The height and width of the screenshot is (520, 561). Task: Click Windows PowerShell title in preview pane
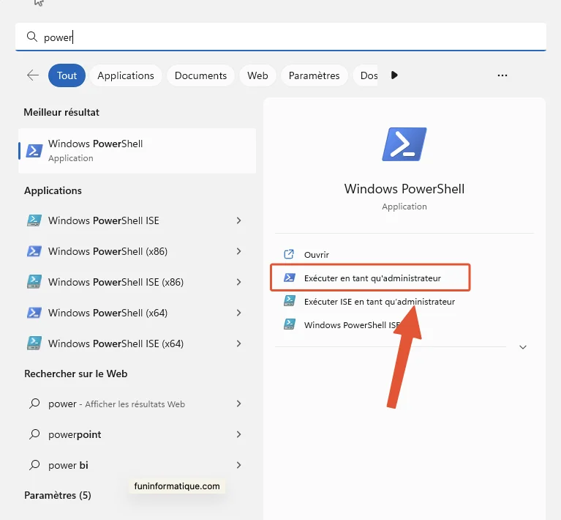404,188
